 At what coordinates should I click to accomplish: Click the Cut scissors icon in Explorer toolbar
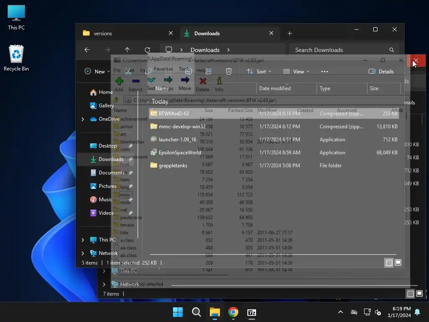(x=128, y=71)
